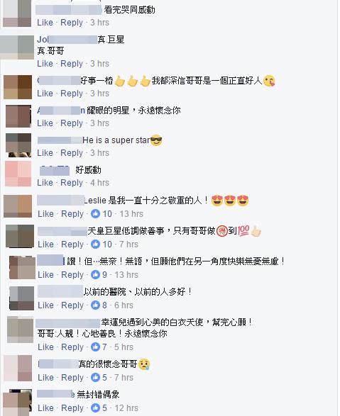
Task: Reply to the Leslie 是我一直十分之敬重的人 comment
Action: (x=72, y=214)
